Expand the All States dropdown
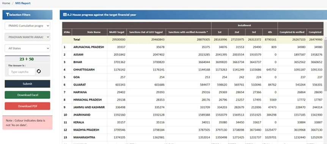The width and height of the screenshot is (327, 144). click(x=27, y=48)
